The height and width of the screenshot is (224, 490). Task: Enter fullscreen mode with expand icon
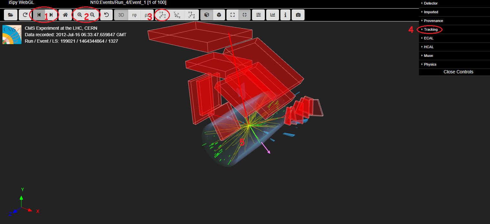(x=232, y=15)
